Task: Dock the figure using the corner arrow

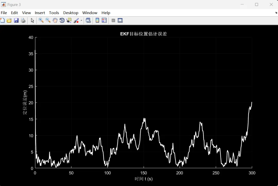Action: 276,13
